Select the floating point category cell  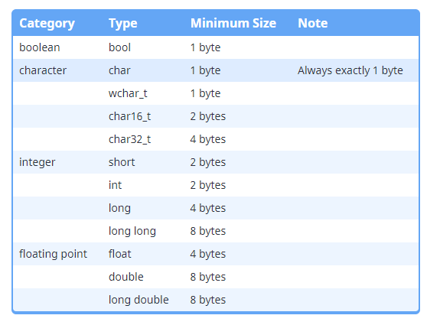53,255
